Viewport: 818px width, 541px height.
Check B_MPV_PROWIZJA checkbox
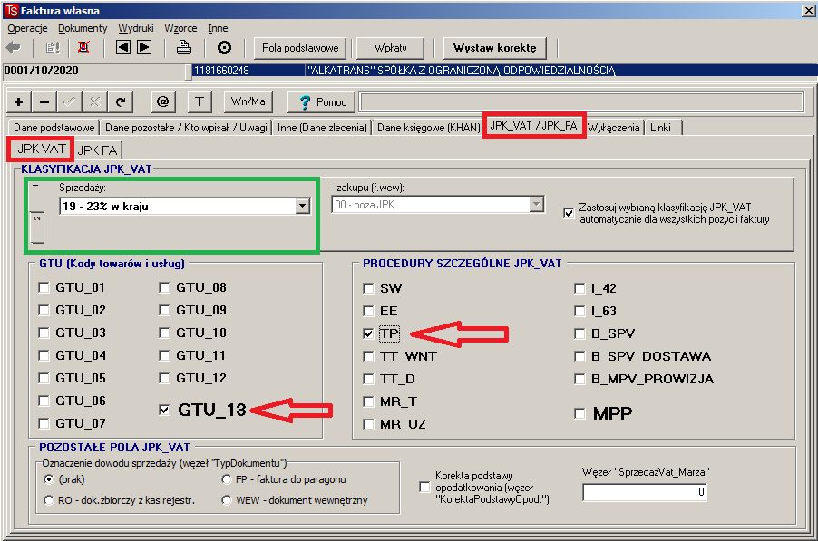pyautogui.click(x=579, y=379)
